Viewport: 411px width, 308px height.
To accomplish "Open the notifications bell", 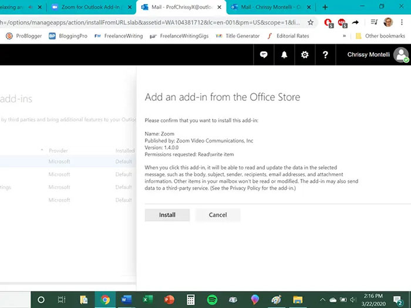I will tap(284, 55).
